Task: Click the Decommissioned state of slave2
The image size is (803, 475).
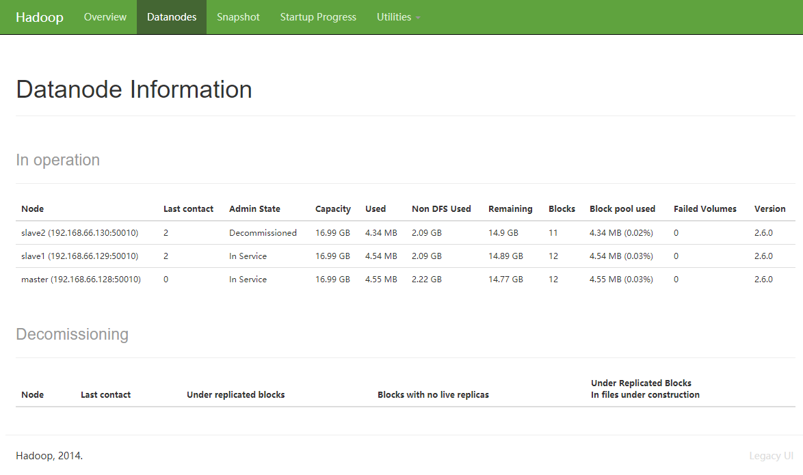Action: [x=263, y=233]
